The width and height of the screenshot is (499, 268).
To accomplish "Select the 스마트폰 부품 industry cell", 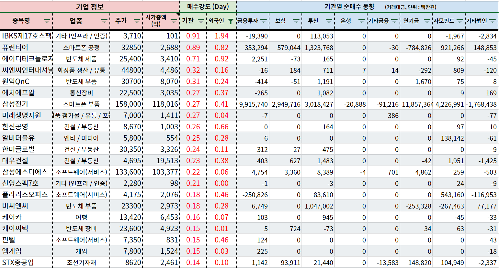I will (81, 104).
